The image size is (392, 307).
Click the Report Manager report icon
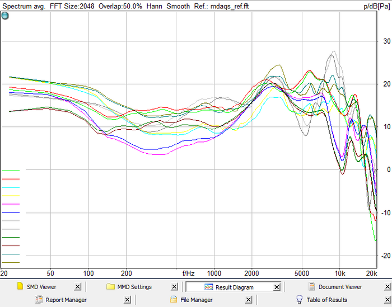39,300
